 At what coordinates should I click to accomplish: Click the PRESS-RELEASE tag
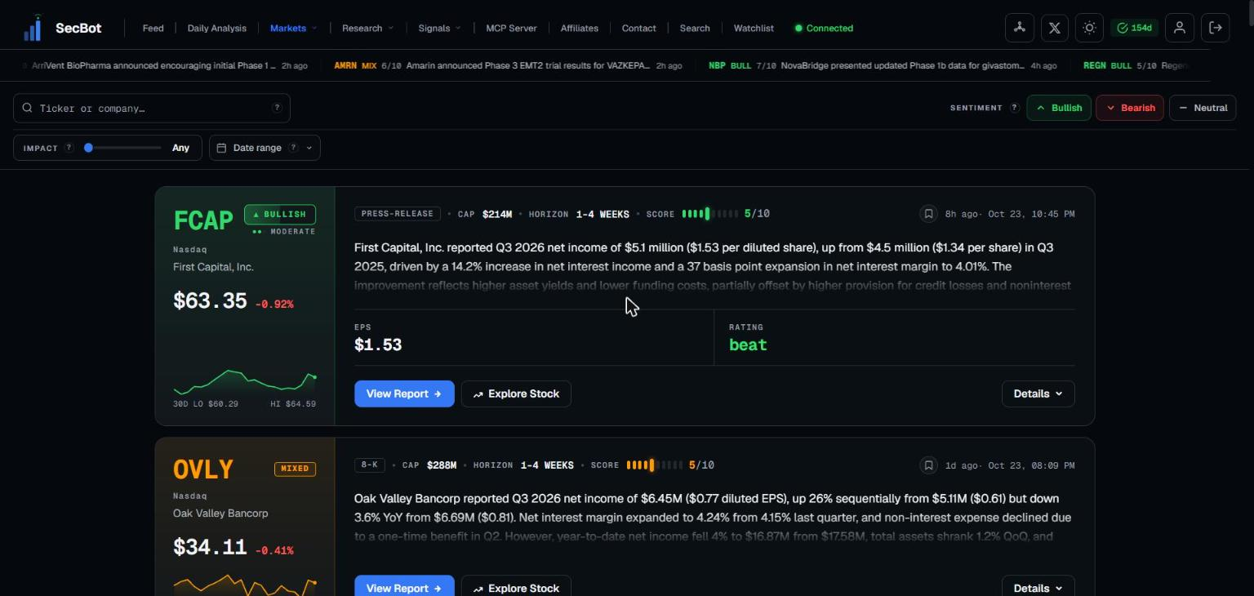coord(398,214)
